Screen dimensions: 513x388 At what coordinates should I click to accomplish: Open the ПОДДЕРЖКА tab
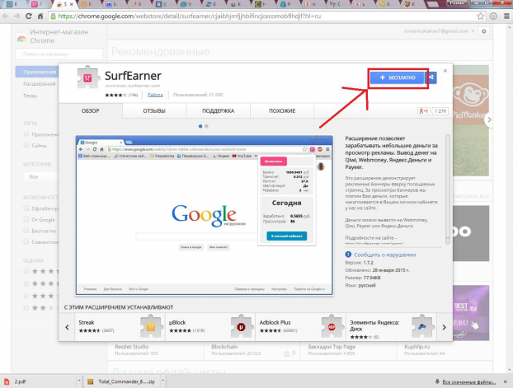(218, 111)
